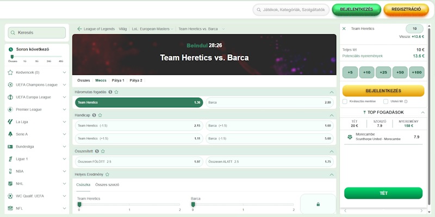This screenshot has height=217, width=435.
Task: Expand the Kedvencek (0) chevron
Action: 64,73
